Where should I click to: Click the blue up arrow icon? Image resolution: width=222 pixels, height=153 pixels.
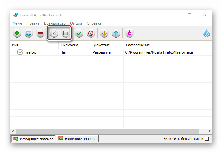pos(116,34)
